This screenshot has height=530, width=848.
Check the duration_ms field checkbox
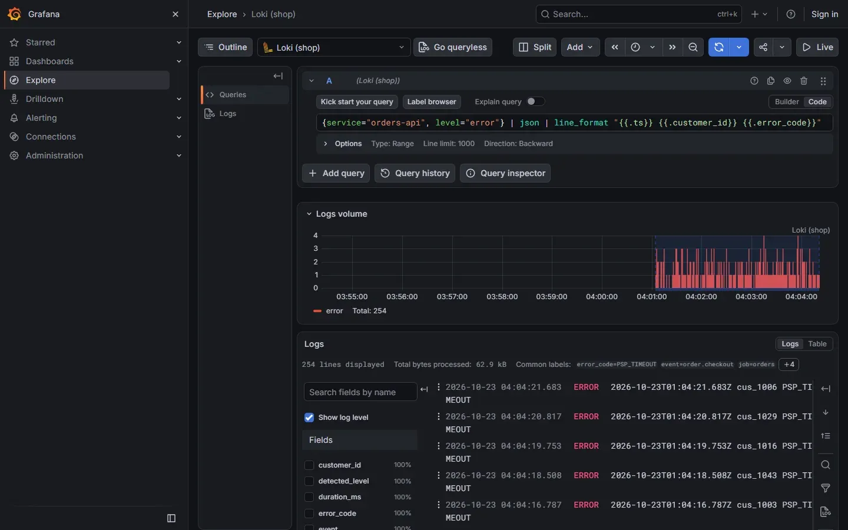(x=309, y=497)
